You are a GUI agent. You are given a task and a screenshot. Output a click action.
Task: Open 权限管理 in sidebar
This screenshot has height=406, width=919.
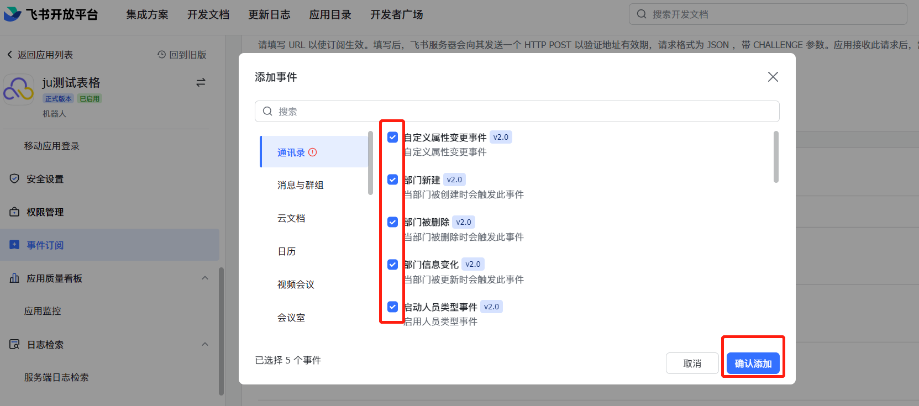[45, 212]
